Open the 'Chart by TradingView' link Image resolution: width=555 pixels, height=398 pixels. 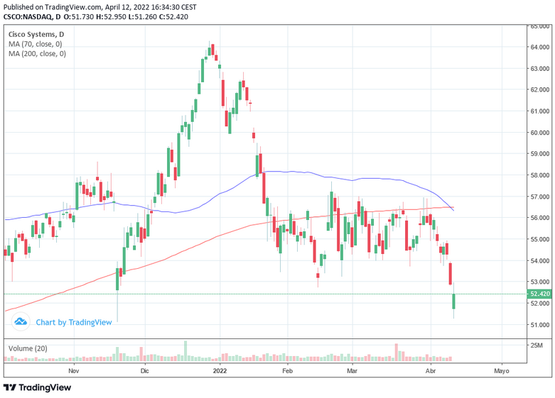pyautogui.click(x=74, y=322)
